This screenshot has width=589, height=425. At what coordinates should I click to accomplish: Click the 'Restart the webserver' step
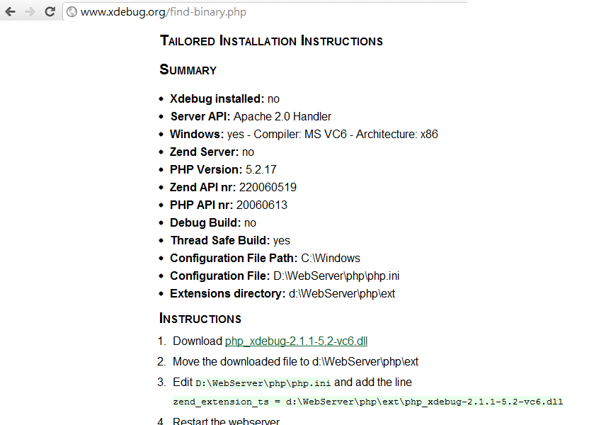pyautogui.click(x=226, y=421)
